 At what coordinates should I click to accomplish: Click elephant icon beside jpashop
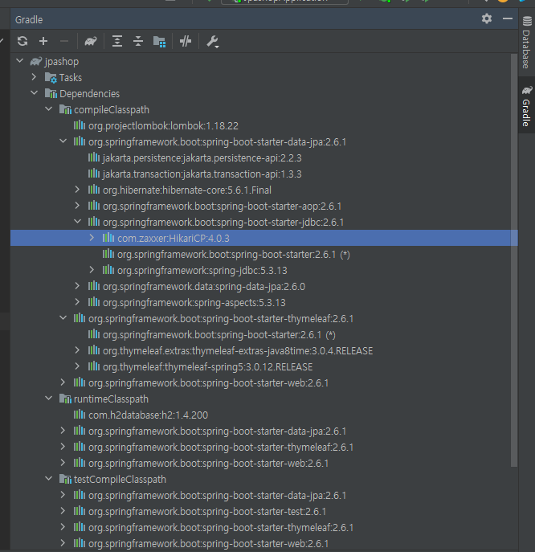point(36,61)
